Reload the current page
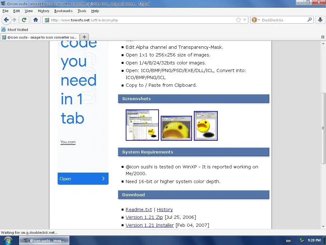This screenshot has height=245, width=326. click(x=24, y=20)
